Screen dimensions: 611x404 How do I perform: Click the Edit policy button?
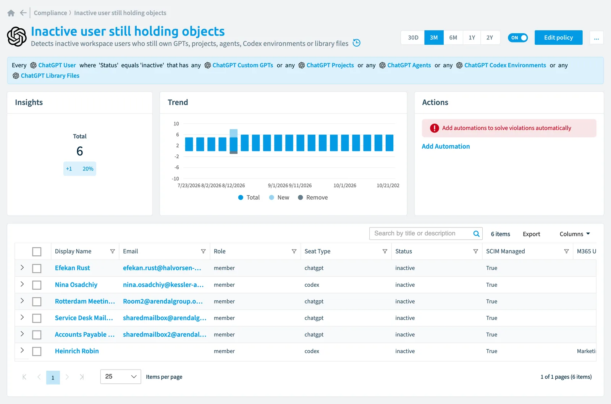[x=559, y=37]
